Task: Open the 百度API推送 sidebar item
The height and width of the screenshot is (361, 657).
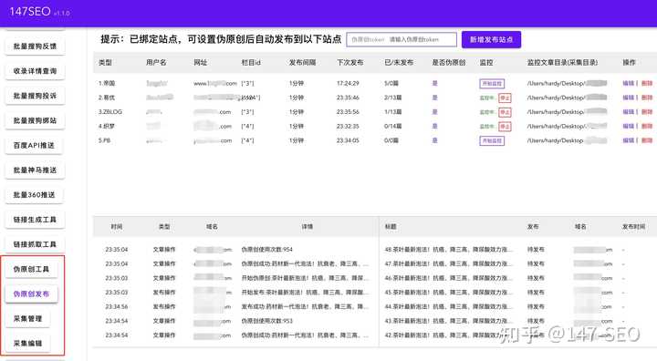Action: (34, 145)
